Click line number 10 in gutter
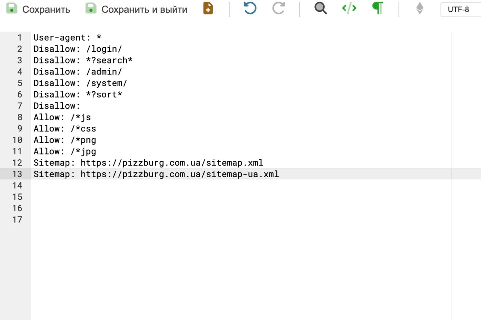 tap(17, 140)
